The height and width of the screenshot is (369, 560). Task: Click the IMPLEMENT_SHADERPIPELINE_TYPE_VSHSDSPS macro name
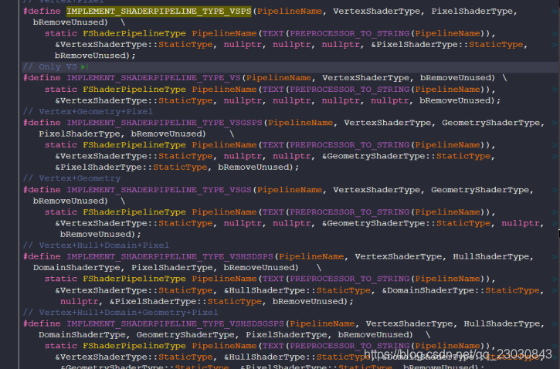pyautogui.click(x=170, y=256)
